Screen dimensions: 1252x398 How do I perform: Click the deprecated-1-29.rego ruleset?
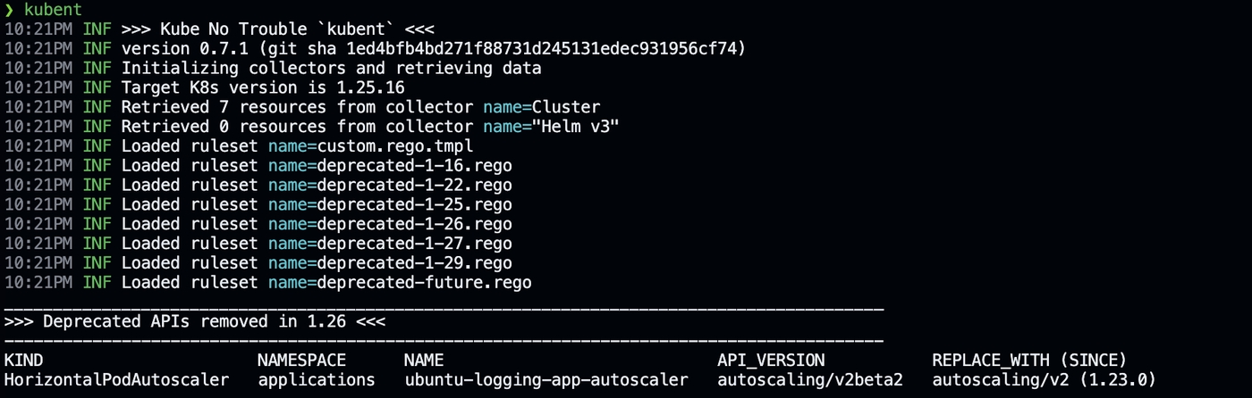pyautogui.click(x=415, y=264)
